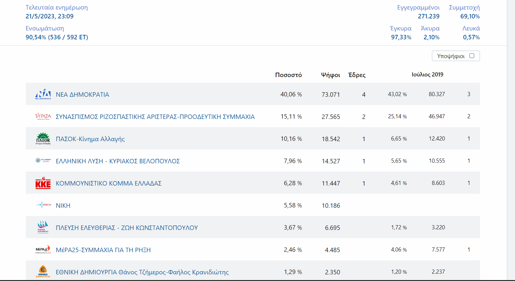Click the Έδρες column header
This screenshot has width=515, height=281.
[x=357, y=75]
